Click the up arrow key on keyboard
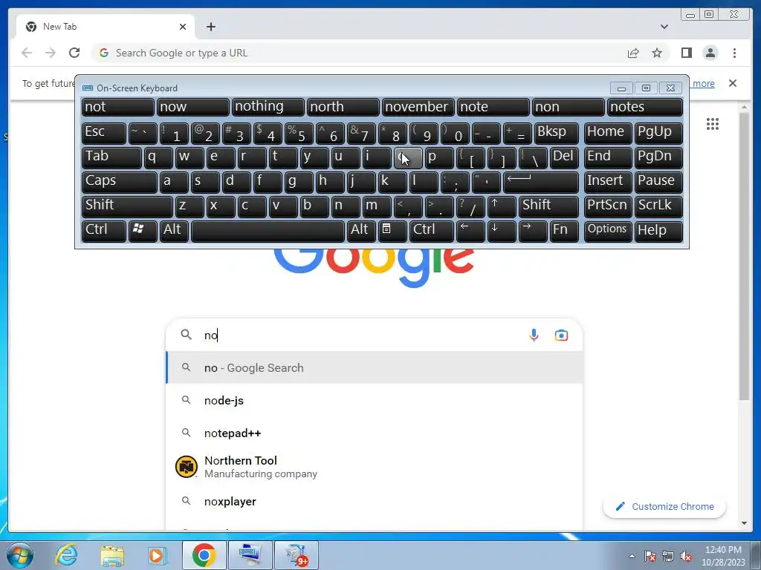The height and width of the screenshot is (570, 761). click(x=502, y=206)
